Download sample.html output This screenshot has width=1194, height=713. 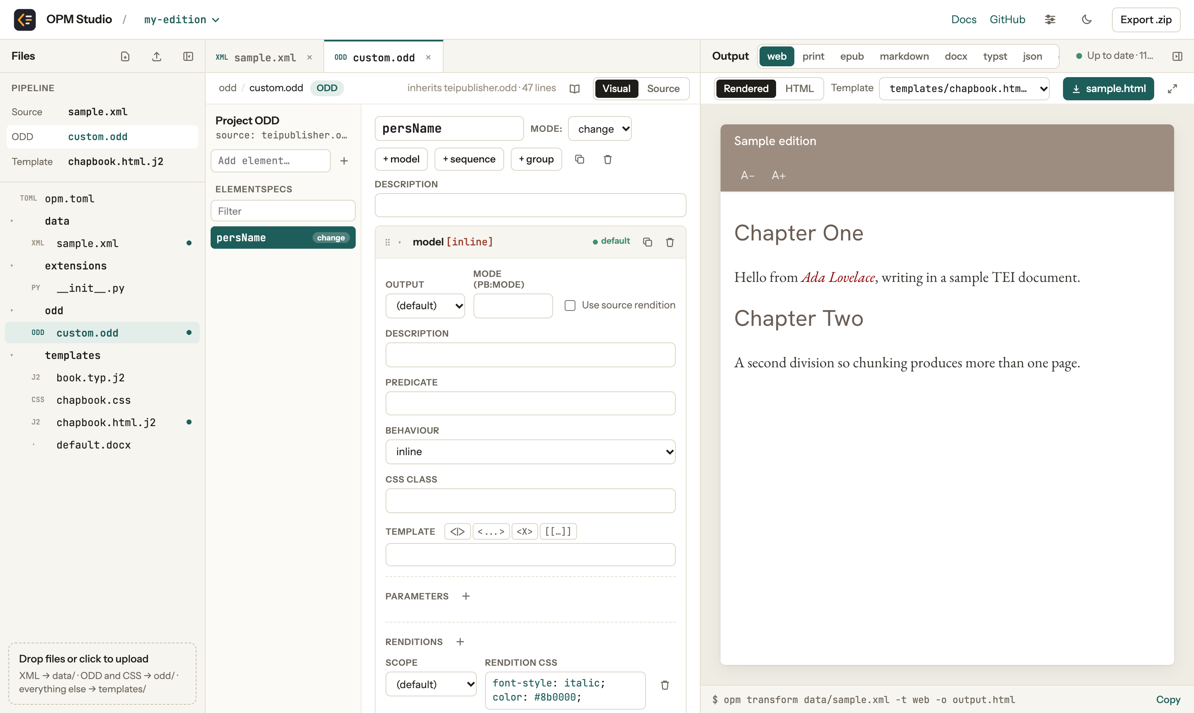(x=1108, y=88)
